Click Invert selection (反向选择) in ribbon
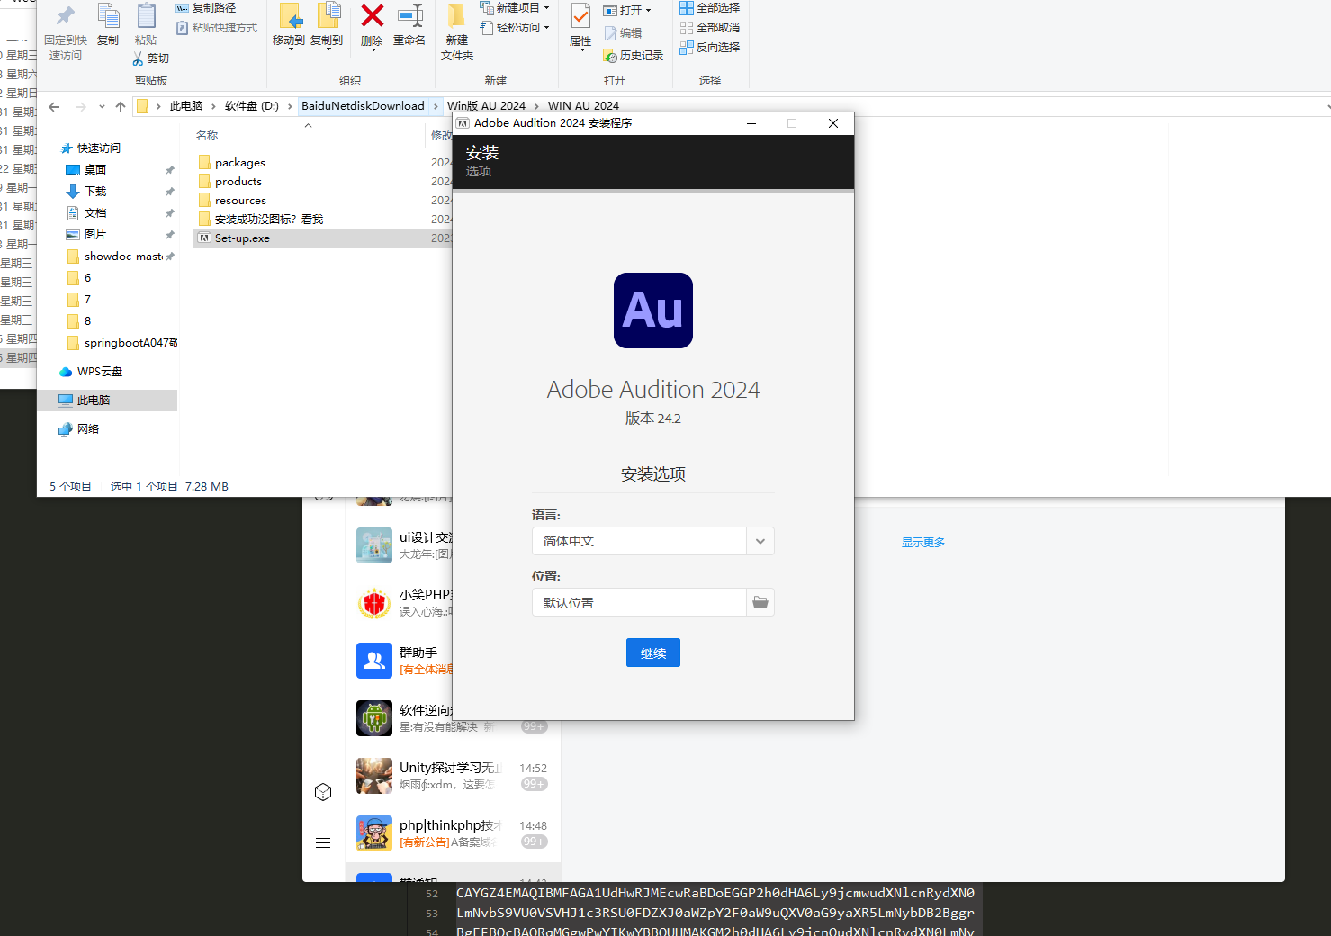 pos(710,48)
